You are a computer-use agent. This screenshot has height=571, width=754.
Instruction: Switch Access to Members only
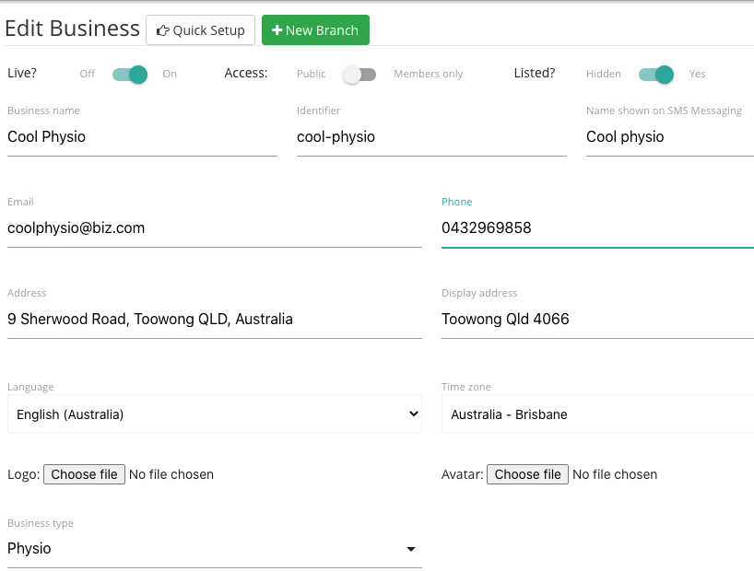[359, 75]
